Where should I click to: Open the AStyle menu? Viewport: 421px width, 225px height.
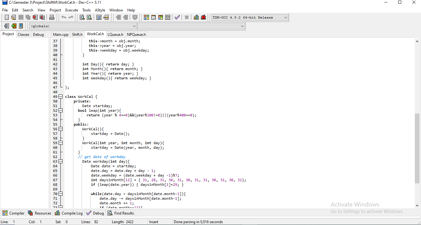click(100, 10)
